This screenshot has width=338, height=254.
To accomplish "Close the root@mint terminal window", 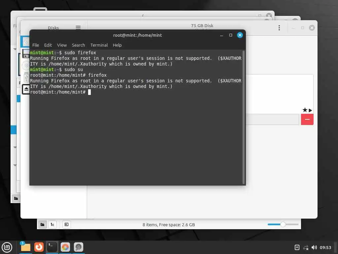I will 240,35.
